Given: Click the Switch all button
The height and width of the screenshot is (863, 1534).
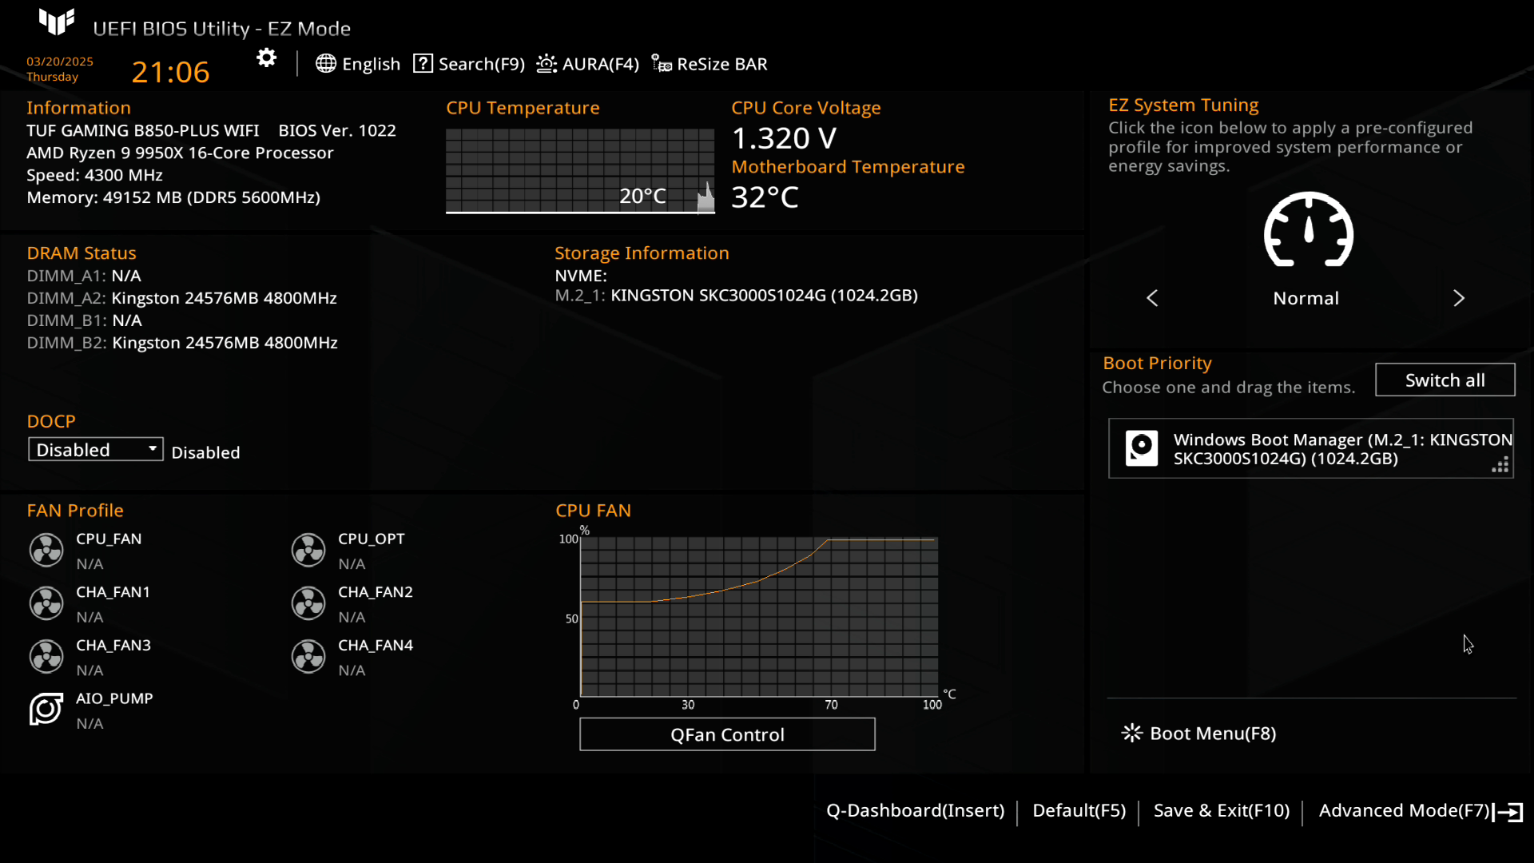Looking at the screenshot, I should click(x=1445, y=380).
